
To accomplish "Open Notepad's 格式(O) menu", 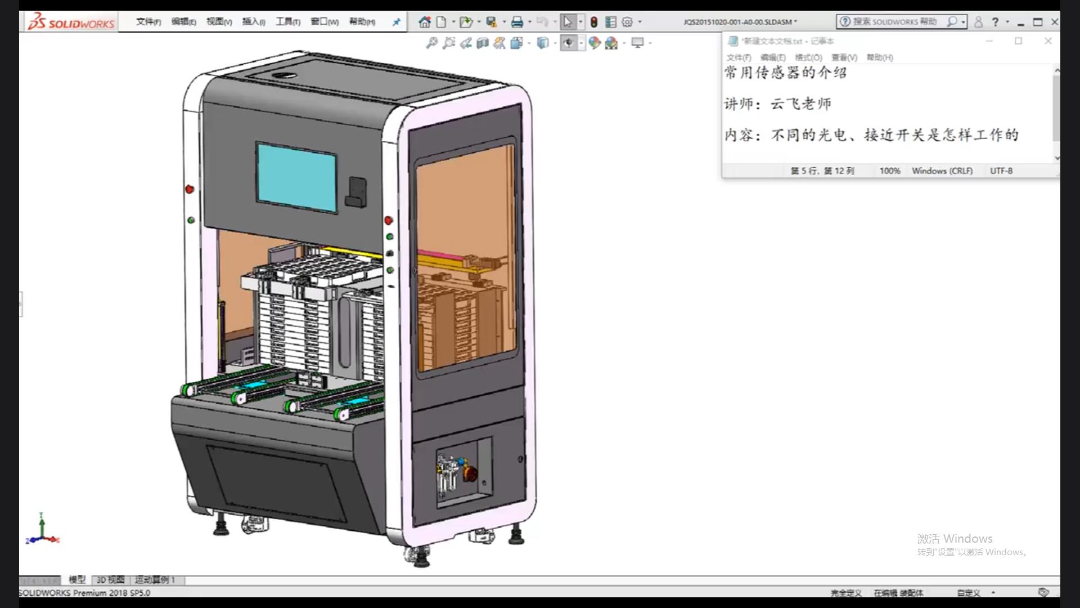I will coord(808,57).
